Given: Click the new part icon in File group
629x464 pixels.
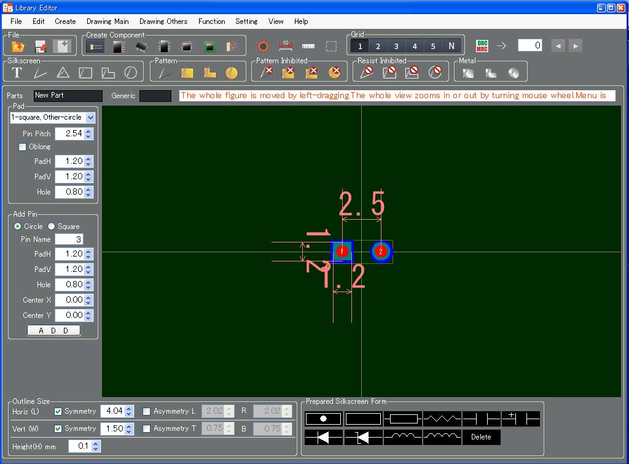Looking at the screenshot, I should point(62,47).
